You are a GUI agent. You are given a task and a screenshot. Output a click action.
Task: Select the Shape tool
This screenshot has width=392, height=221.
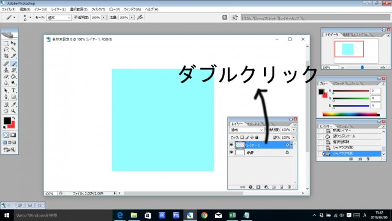(x=13, y=97)
